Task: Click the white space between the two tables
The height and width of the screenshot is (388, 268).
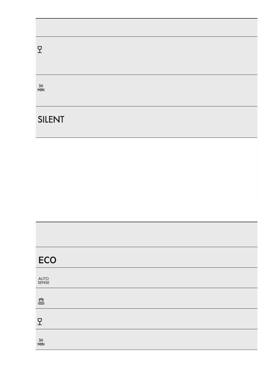Action: 146,180
